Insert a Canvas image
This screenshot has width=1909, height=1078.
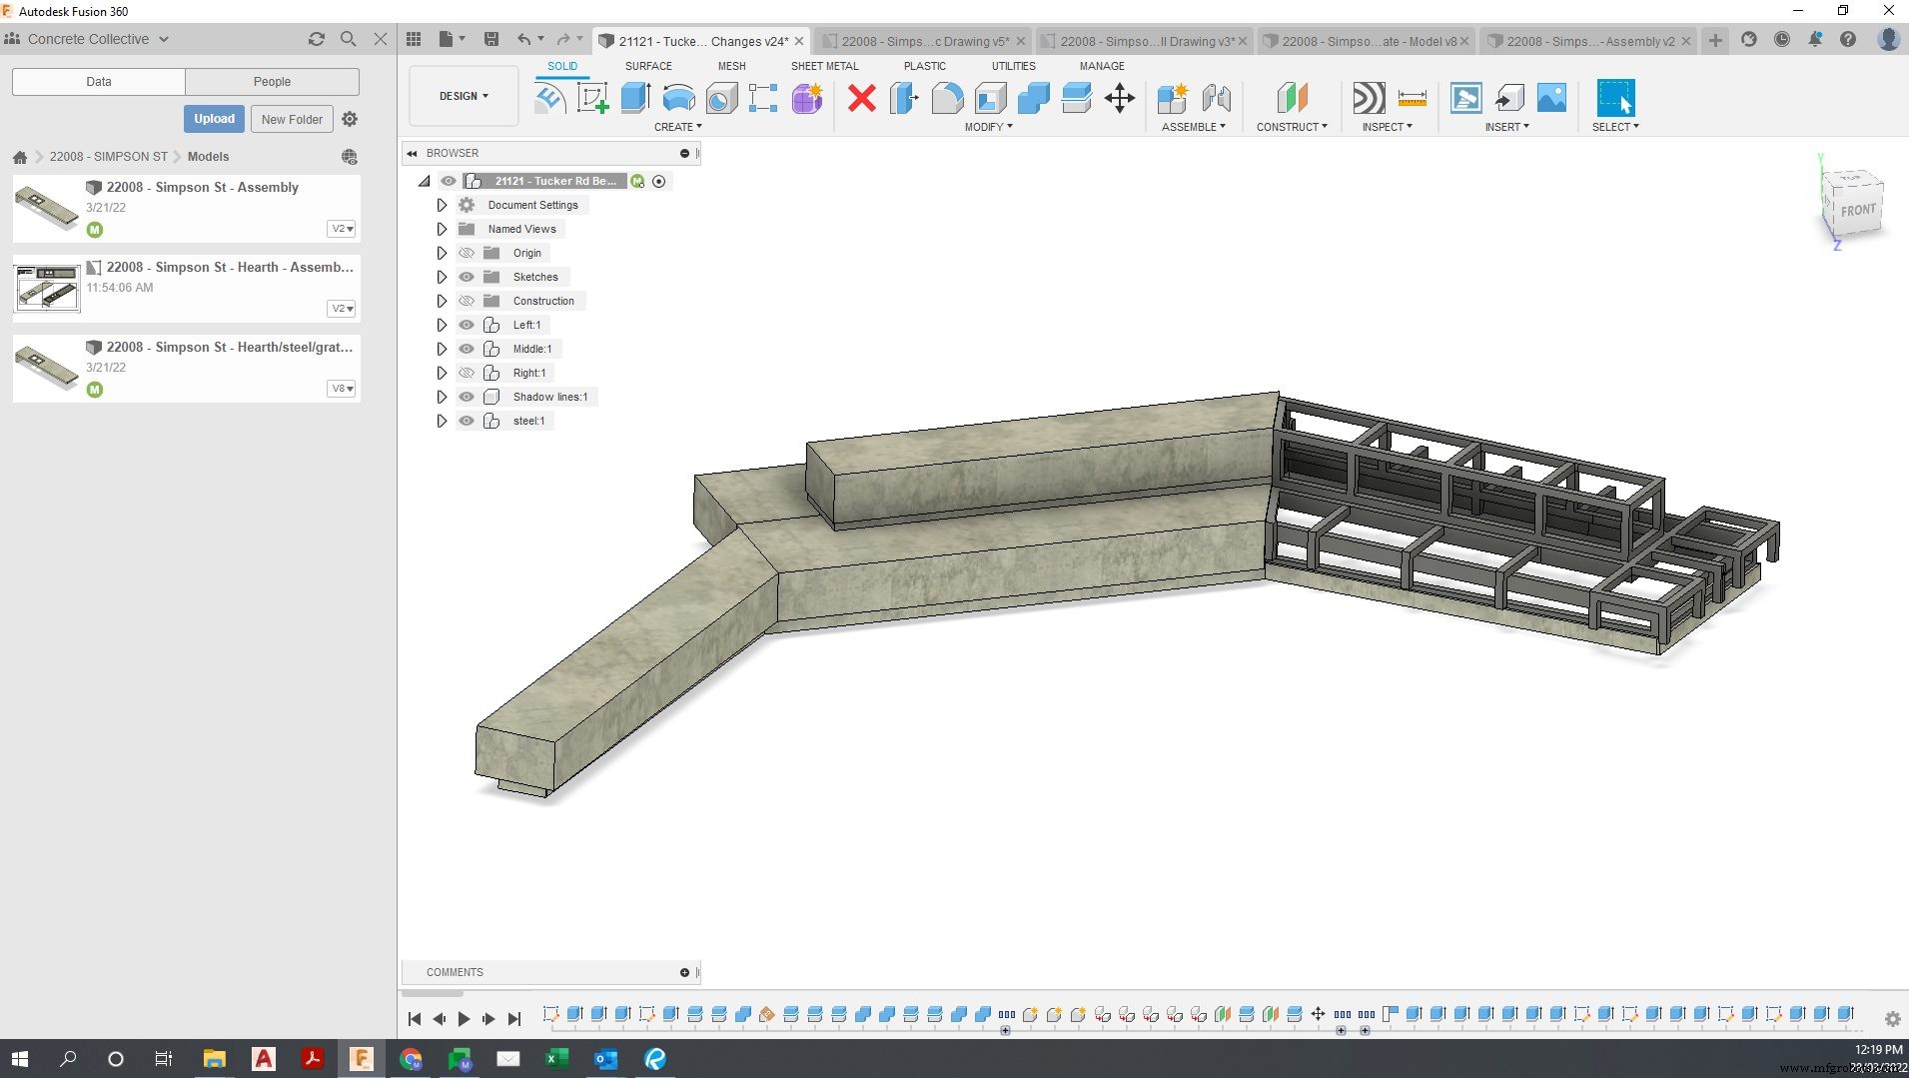pos(1551,98)
